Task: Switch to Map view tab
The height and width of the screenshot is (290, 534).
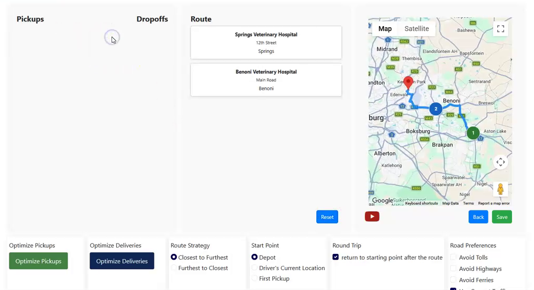Action: (x=385, y=29)
